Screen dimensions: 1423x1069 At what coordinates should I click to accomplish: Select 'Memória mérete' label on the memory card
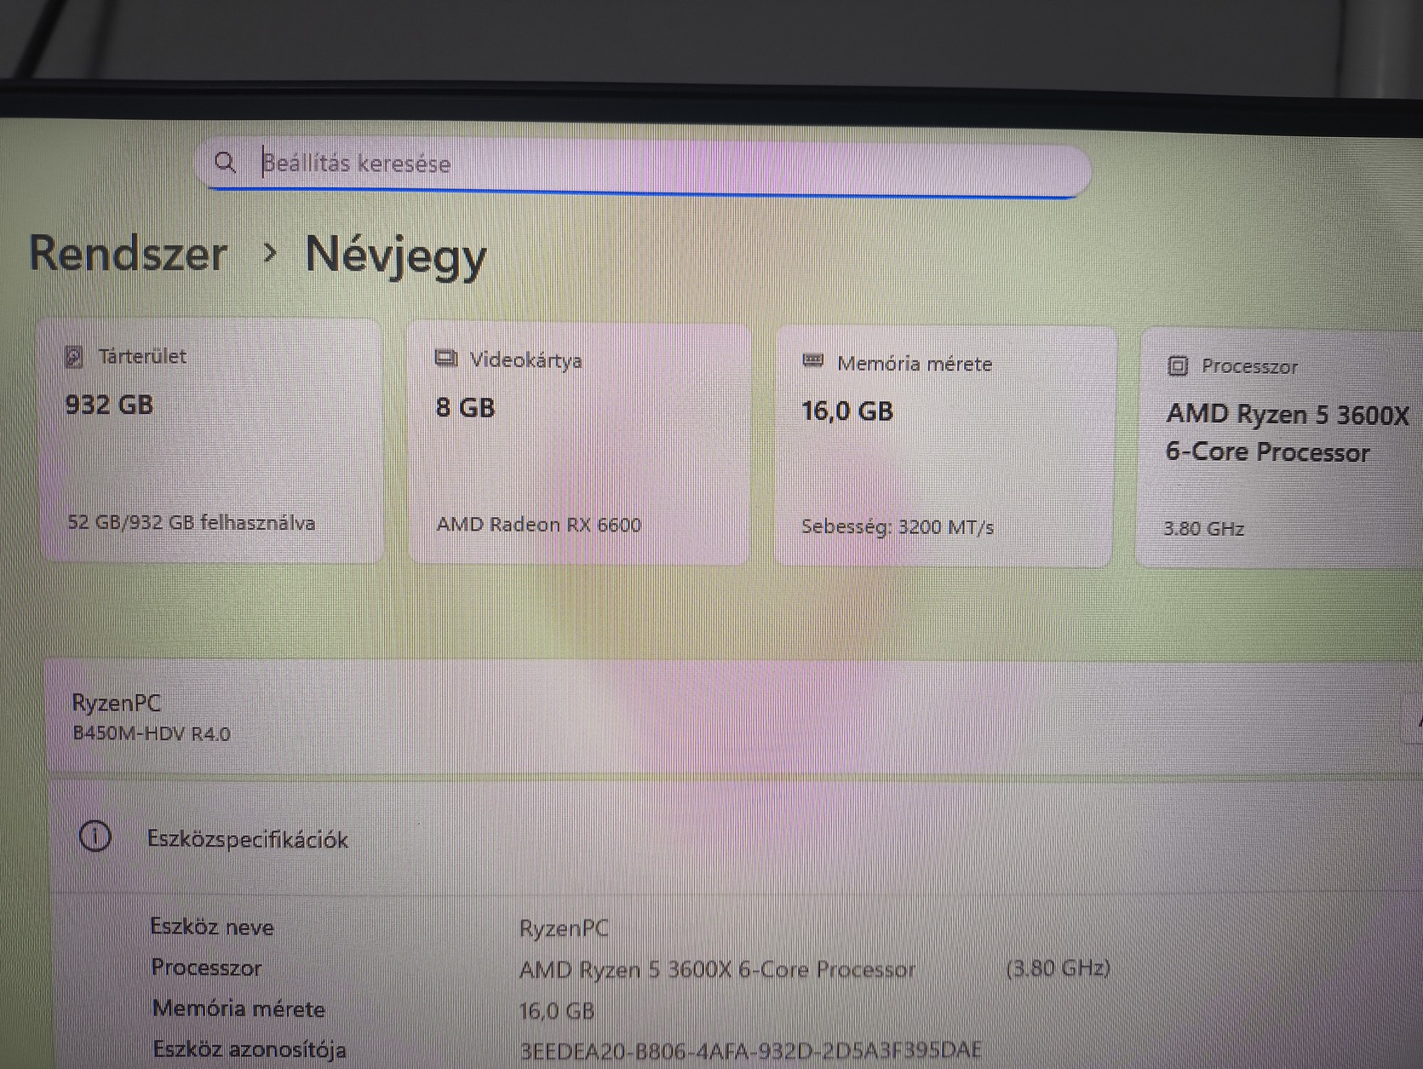915,364
